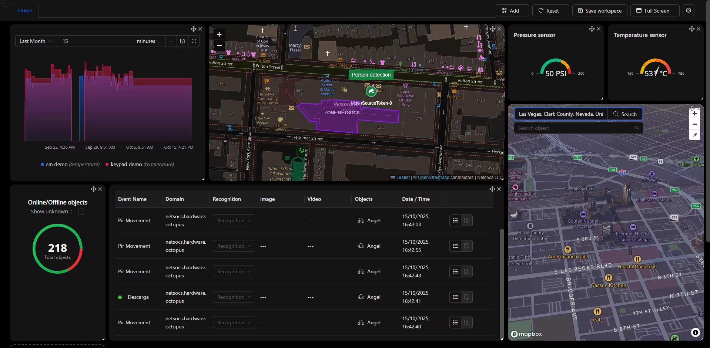Switch to the Home tab
This screenshot has height=348, width=710.
(25, 10)
